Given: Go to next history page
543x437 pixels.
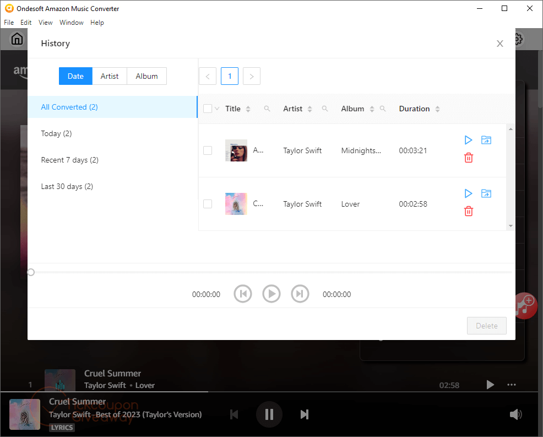Looking at the screenshot, I should coord(252,76).
